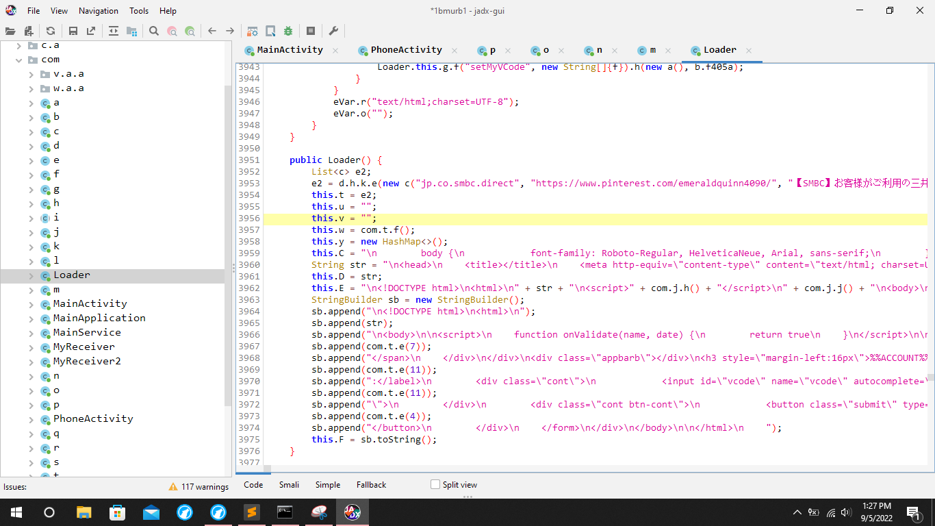Click the Sync with editor icon
This screenshot has width=935, height=526.
pyautogui.click(x=114, y=31)
